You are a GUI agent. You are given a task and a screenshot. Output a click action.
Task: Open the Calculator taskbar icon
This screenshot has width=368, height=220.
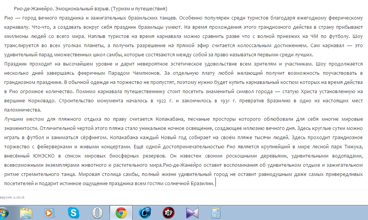pos(216,213)
